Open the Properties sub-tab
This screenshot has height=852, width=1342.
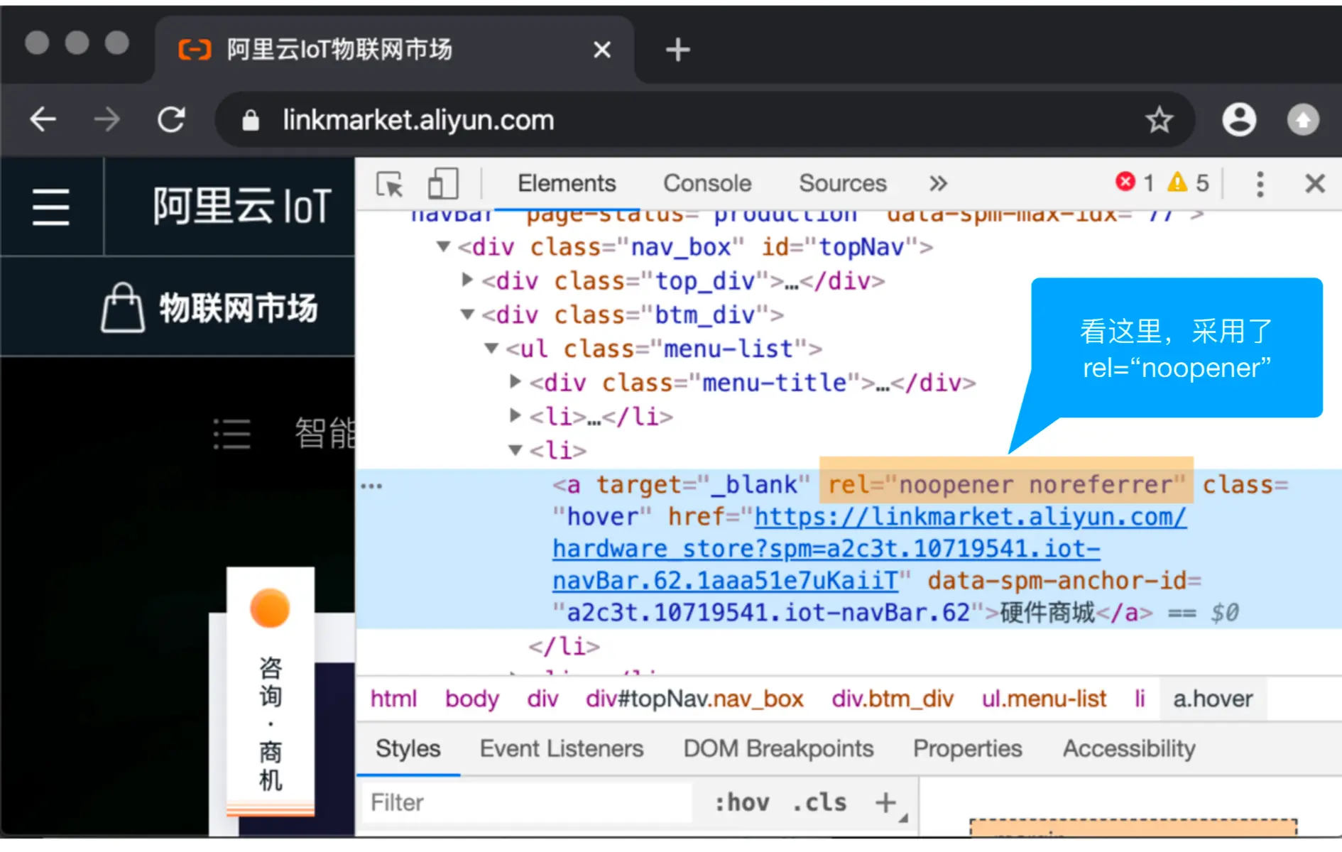(x=967, y=748)
